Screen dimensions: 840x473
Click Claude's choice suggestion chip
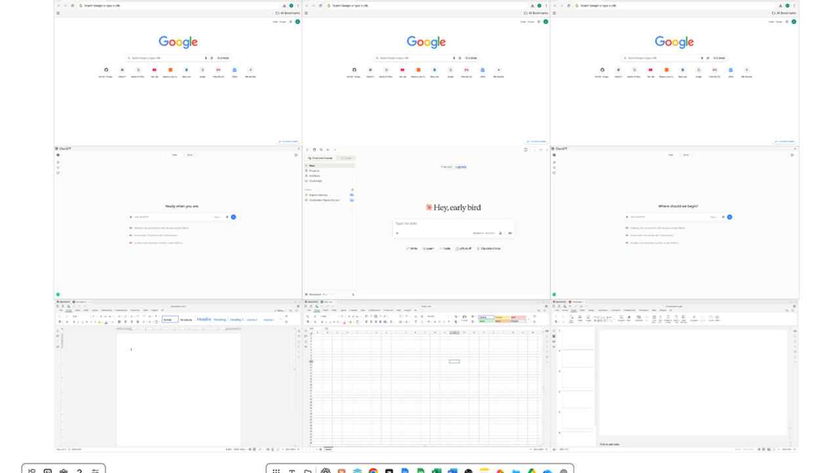(489, 248)
